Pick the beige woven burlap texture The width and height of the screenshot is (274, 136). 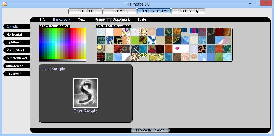[x=143, y=32]
